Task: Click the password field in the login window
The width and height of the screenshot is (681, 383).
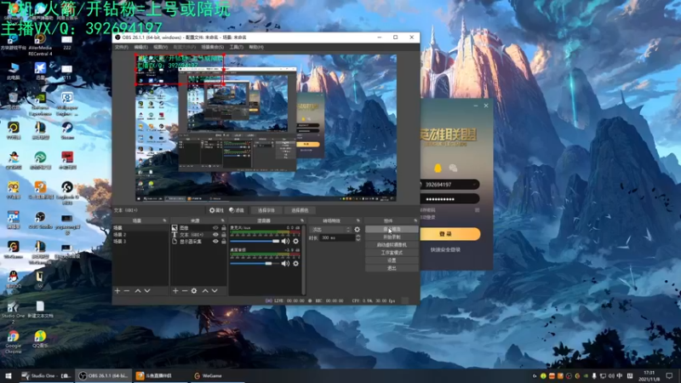Action: tap(449, 199)
